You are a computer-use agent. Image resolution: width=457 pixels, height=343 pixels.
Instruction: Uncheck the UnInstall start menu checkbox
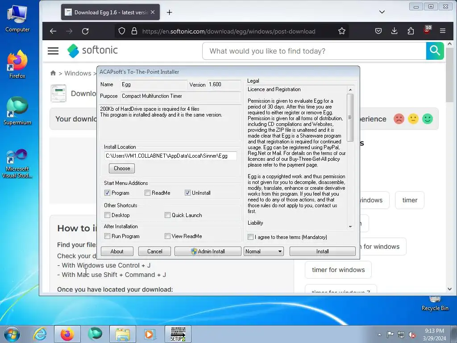pyautogui.click(x=187, y=193)
